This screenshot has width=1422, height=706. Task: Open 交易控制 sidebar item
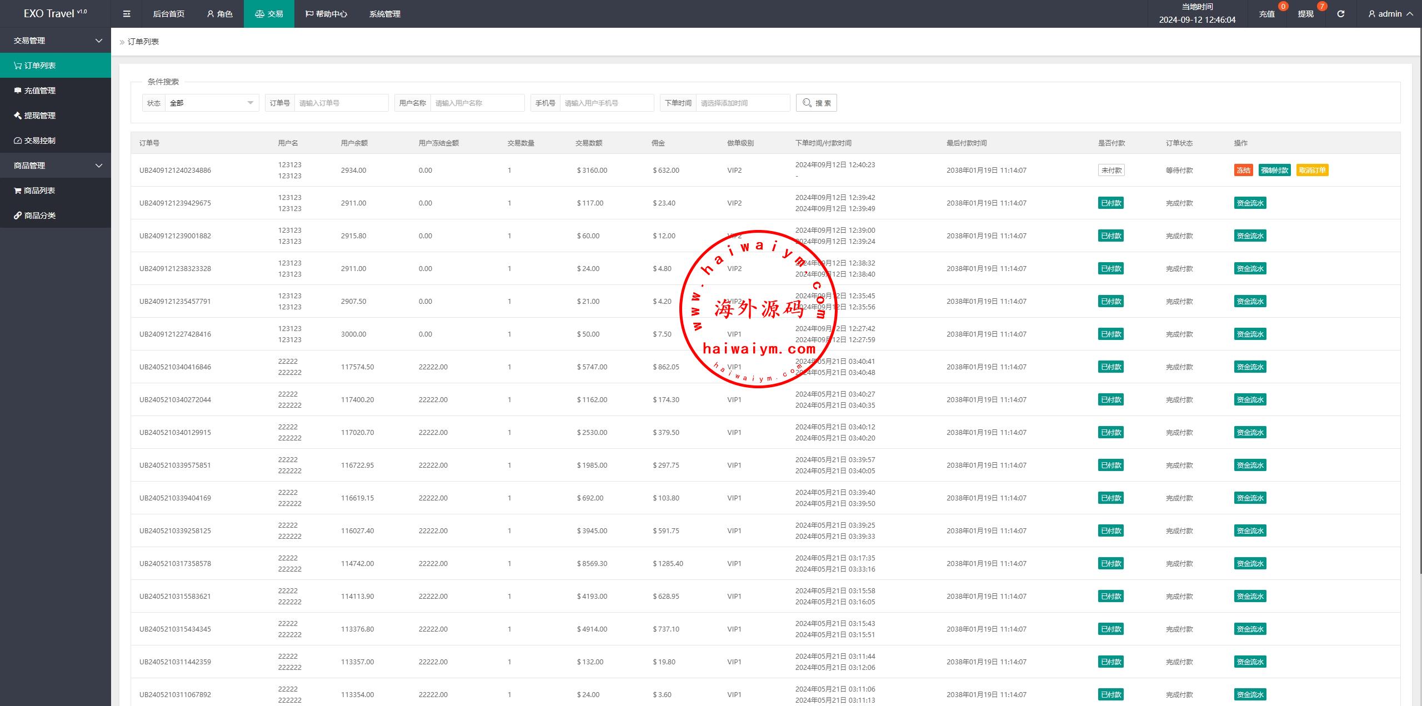(39, 141)
